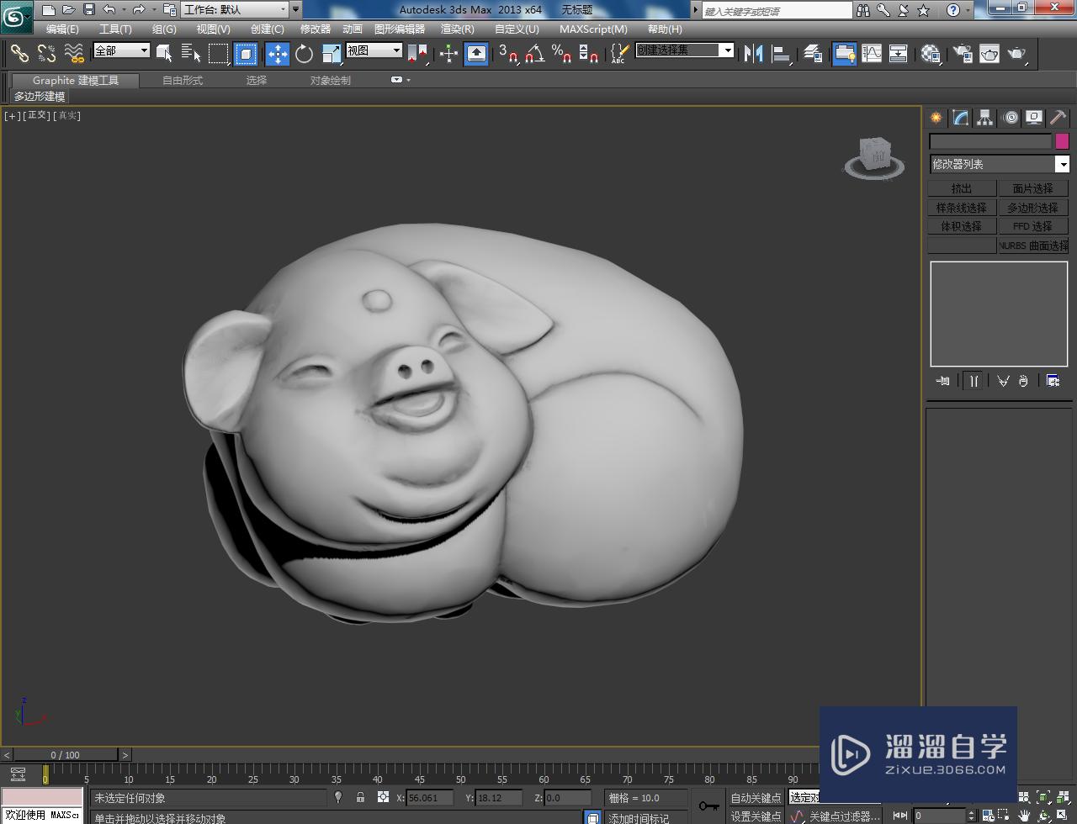Click the FFD 选择 modifier button
The height and width of the screenshot is (824, 1077).
coord(1033,226)
